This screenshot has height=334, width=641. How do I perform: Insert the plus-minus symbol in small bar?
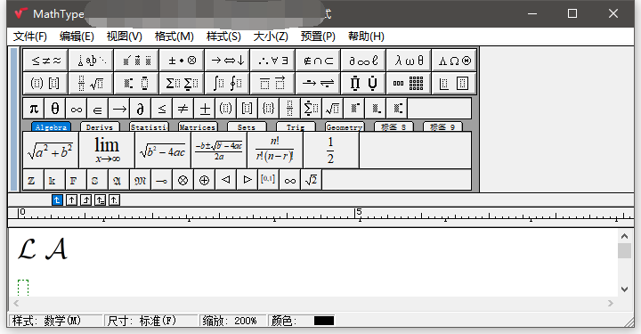[205, 109]
